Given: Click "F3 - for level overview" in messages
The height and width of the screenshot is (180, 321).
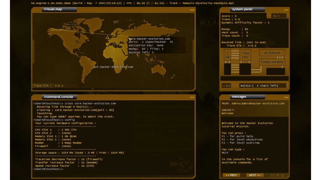Looking at the screenshot, I should 240,143.
